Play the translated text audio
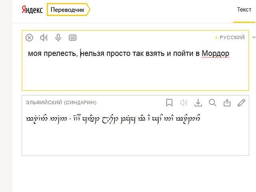This screenshot has height=192, width=256. click(184, 103)
